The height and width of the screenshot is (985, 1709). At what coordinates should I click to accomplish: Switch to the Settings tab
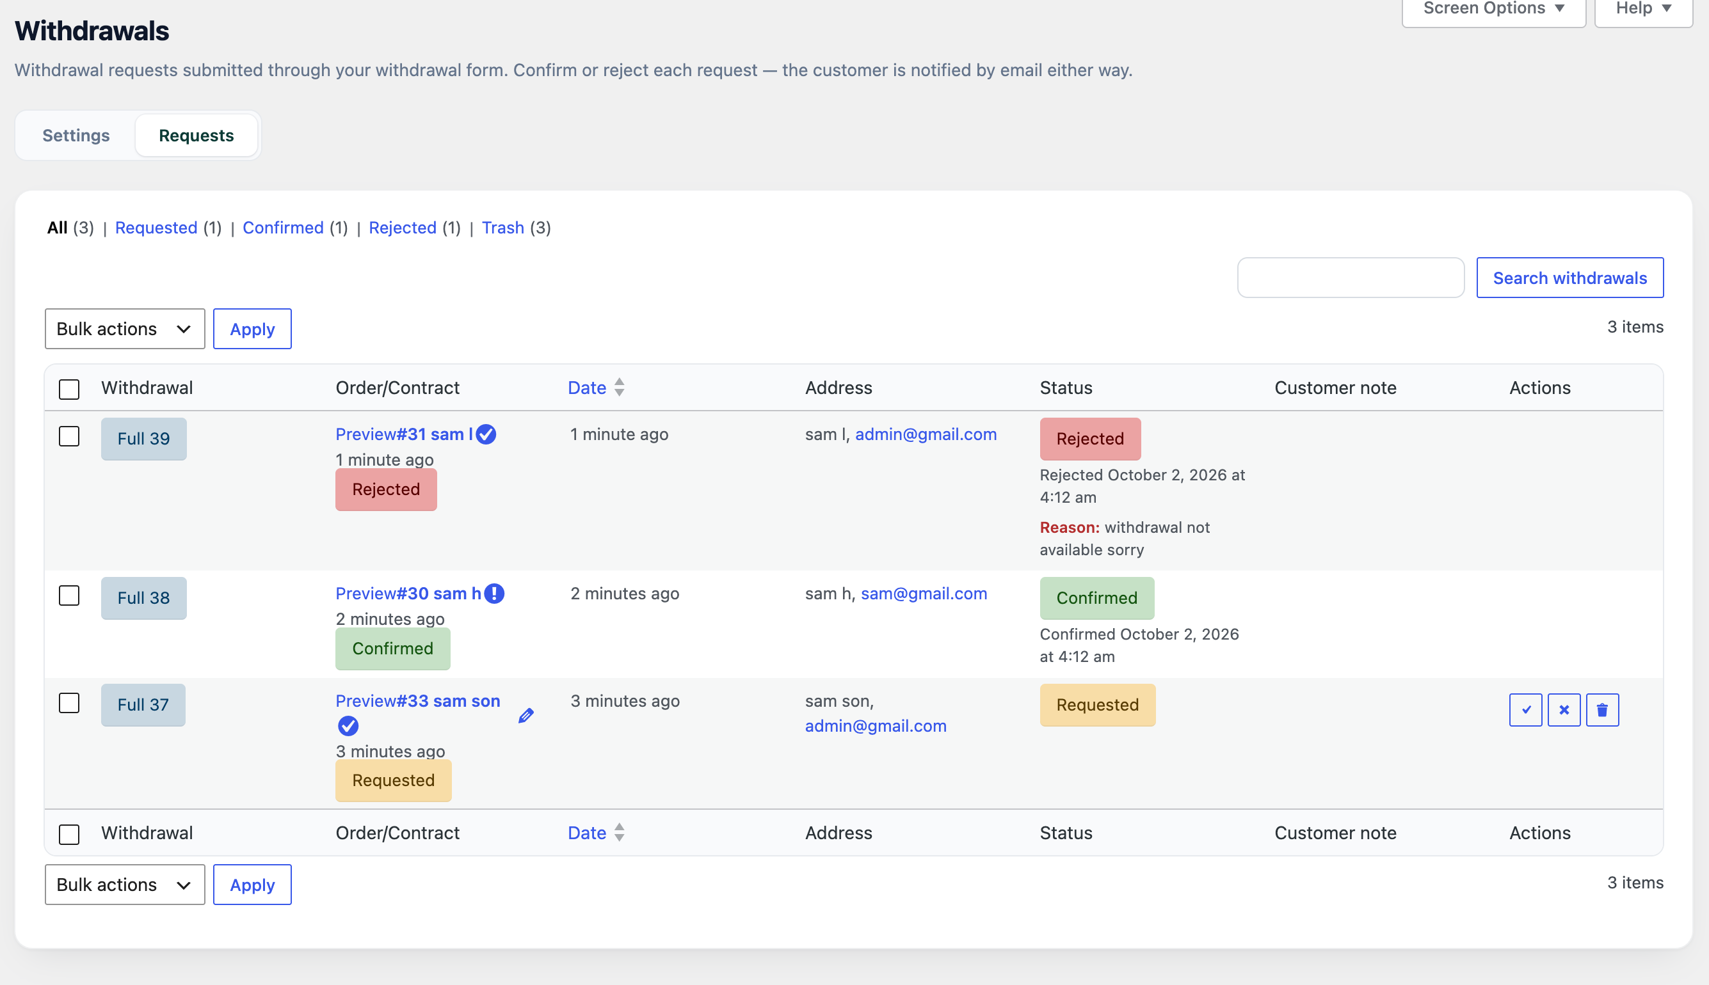pyautogui.click(x=76, y=136)
